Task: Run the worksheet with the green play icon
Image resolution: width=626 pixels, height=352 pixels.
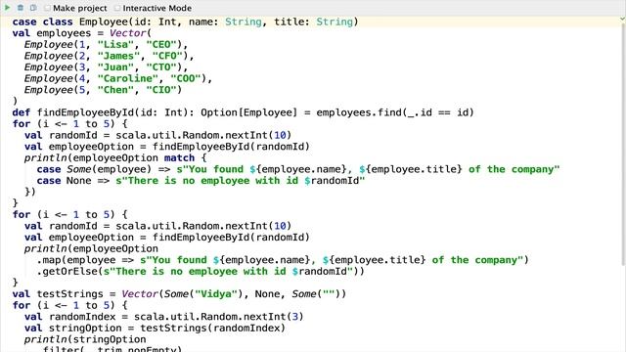Action: (x=7, y=8)
